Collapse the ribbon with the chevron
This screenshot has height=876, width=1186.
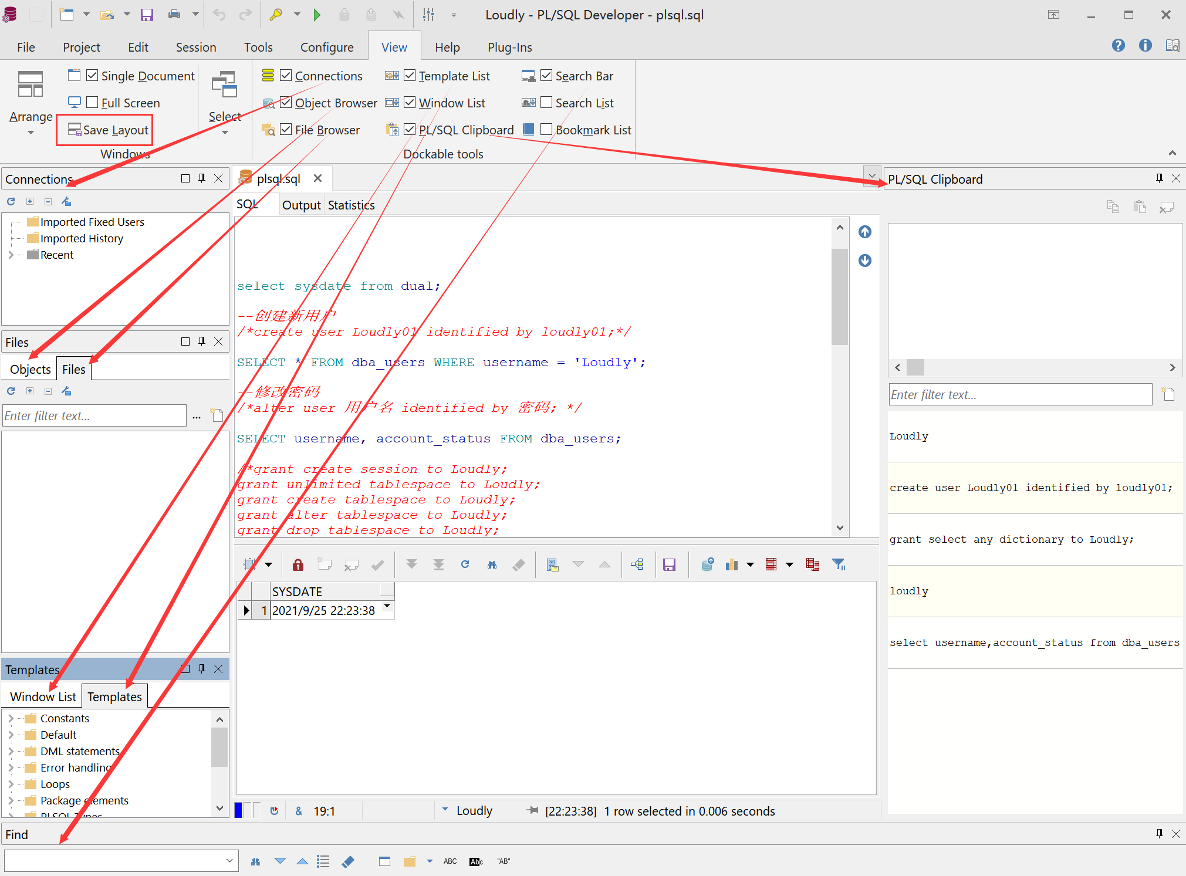1172,153
